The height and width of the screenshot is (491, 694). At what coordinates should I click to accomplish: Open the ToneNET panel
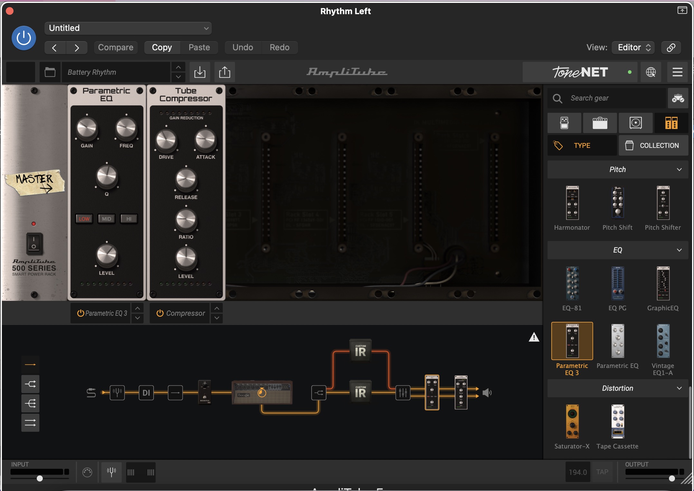pyautogui.click(x=580, y=72)
